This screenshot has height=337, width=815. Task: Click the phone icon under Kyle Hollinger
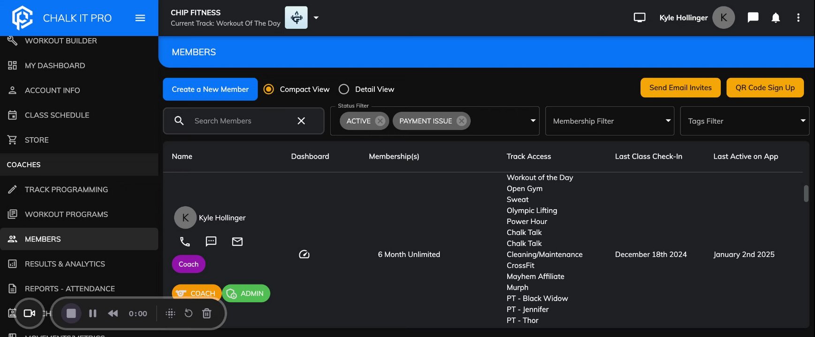coord(185,242)
